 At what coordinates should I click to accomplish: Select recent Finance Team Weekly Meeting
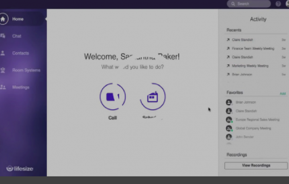[253, 48]
